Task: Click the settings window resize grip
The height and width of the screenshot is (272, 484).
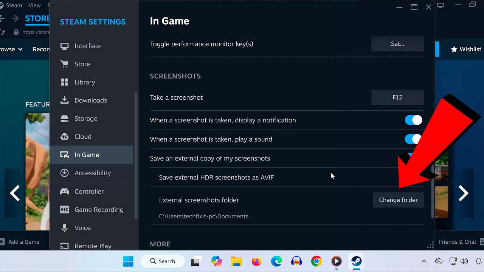Action: click(430, 246)
